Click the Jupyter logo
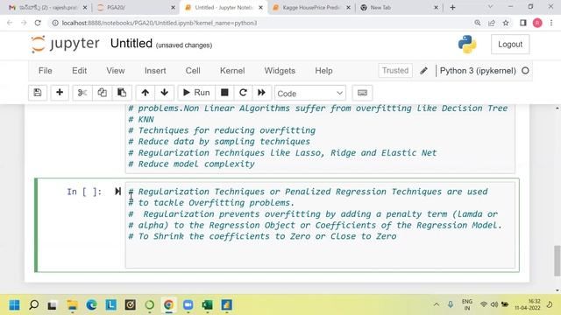This screenshot has width=561, height=315. tap(65, 44)
